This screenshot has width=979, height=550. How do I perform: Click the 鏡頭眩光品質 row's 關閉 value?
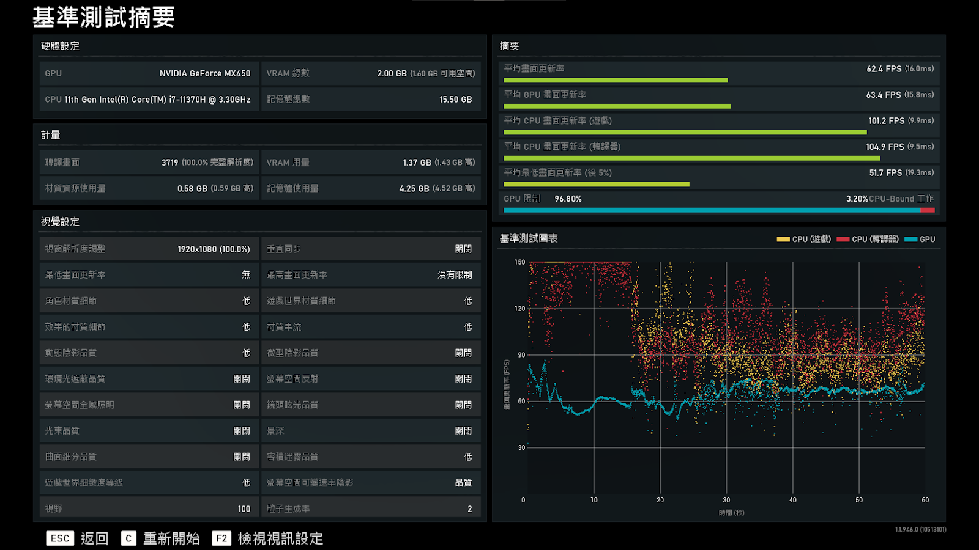pos(463,405)
